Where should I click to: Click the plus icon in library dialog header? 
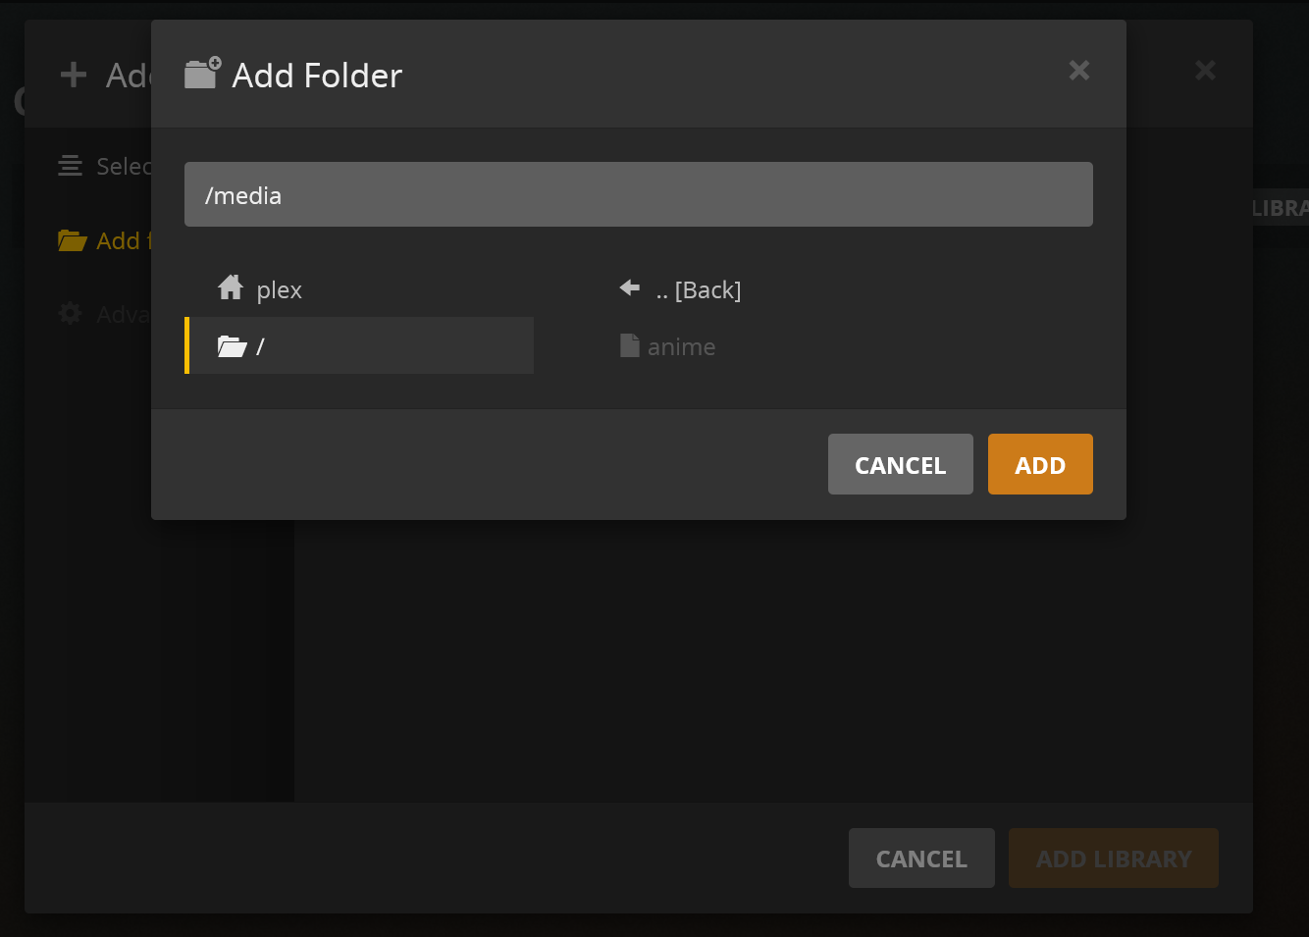tap(74, 75)
